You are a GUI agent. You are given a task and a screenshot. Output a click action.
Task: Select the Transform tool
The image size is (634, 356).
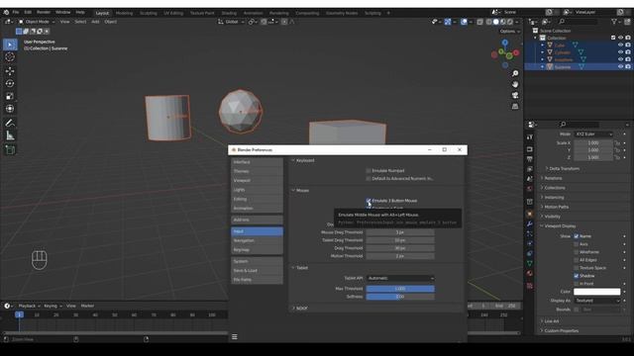click(x=10, y=109)
